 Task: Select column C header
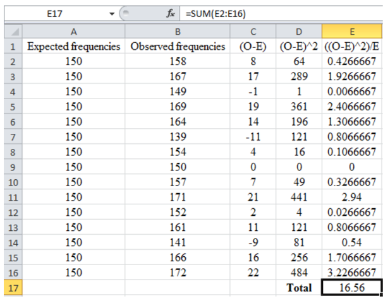(253, 30)
